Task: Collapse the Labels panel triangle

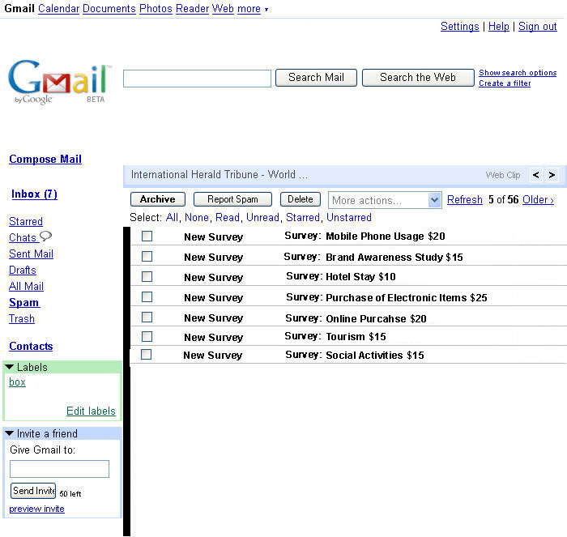Action: coord(10,367)
